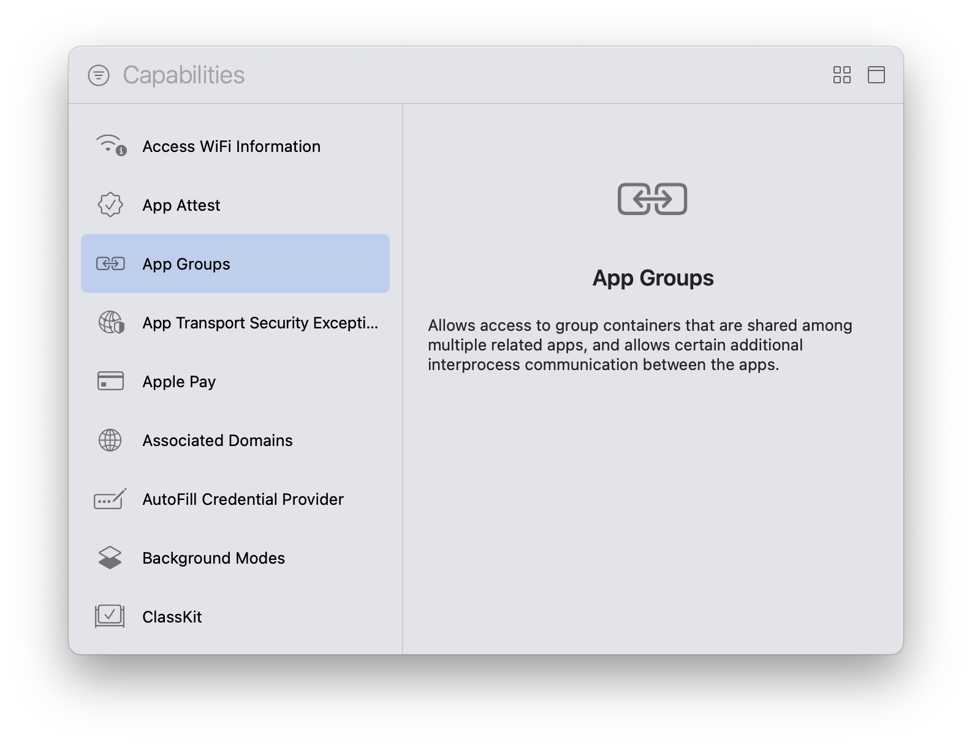Click the AutoFill Credential Provider icon
The width and height of the screenshot is (972, 745).
[x=110, y=499]
